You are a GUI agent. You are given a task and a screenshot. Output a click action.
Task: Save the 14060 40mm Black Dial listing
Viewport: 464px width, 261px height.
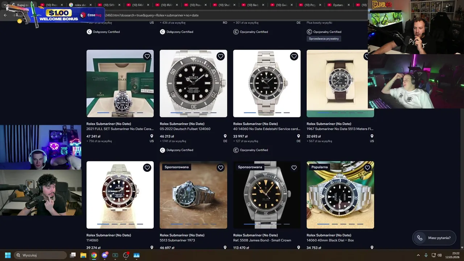[367, 168]
